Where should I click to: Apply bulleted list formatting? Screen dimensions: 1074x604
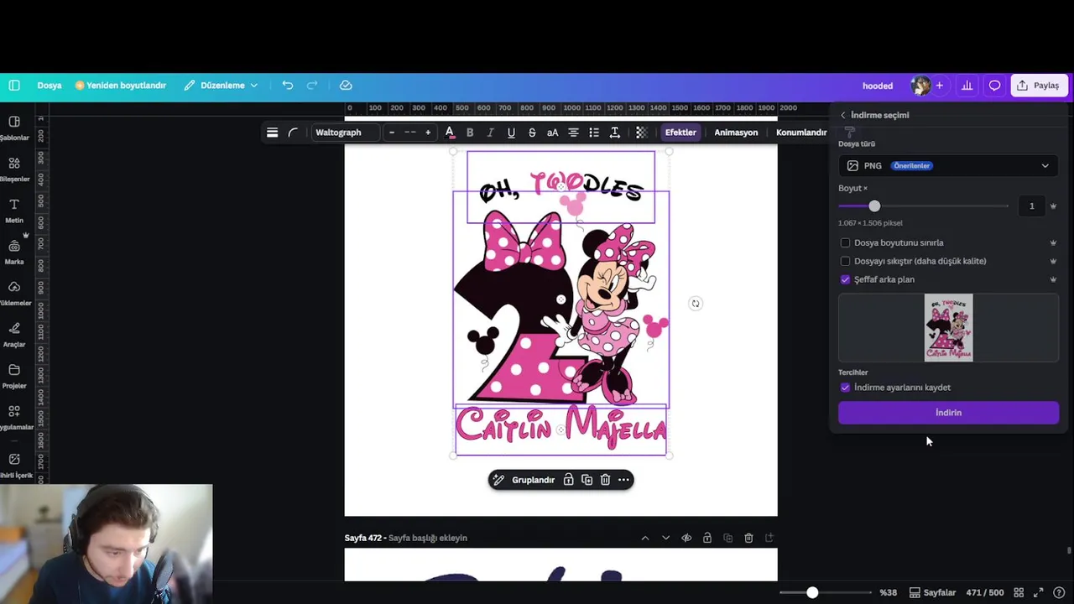click(x=594, y=133)
